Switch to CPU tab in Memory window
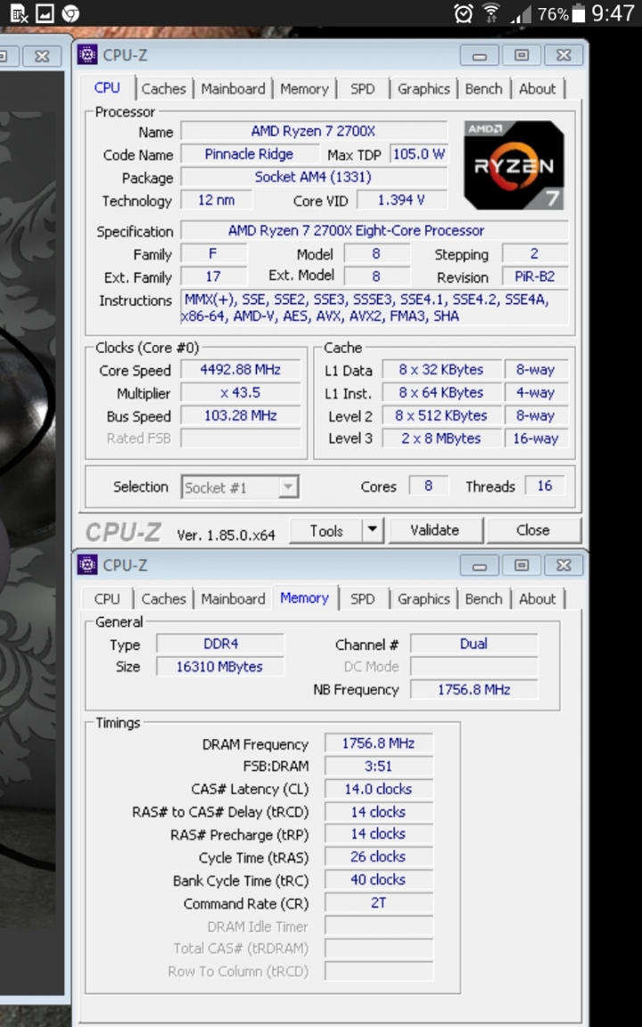Screen dimensions: 642x1027 [x=107, y=599]
